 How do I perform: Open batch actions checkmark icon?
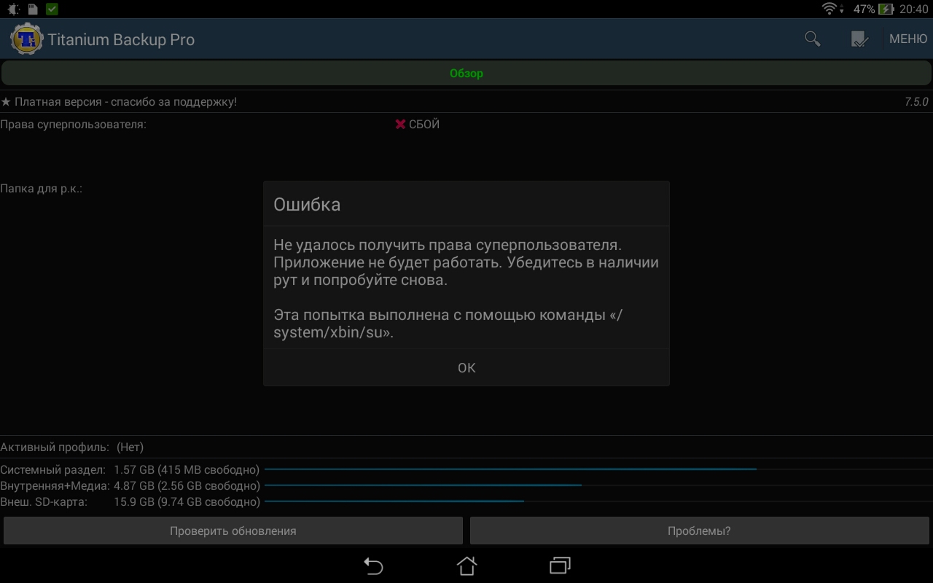[x=859, y=39]
